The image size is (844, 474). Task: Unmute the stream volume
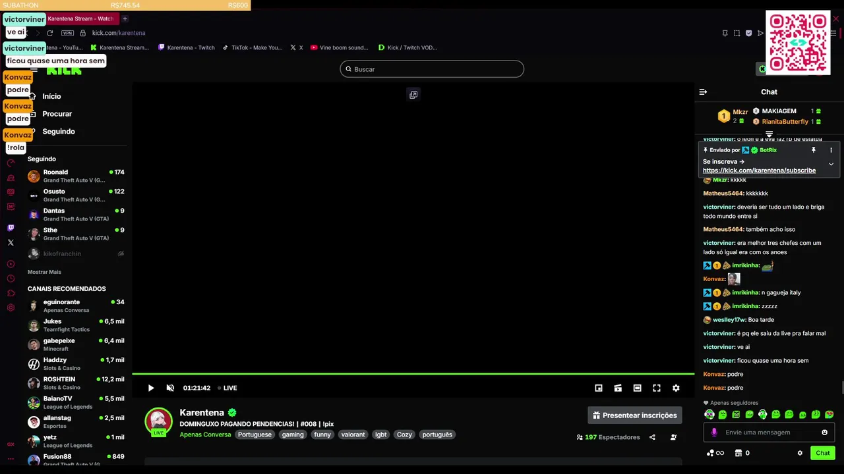[170, 388]
